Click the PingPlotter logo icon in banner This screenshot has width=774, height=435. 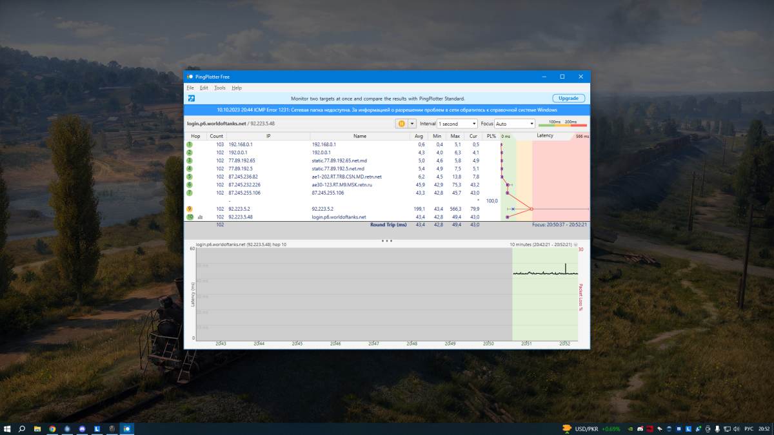pos(192,99)
